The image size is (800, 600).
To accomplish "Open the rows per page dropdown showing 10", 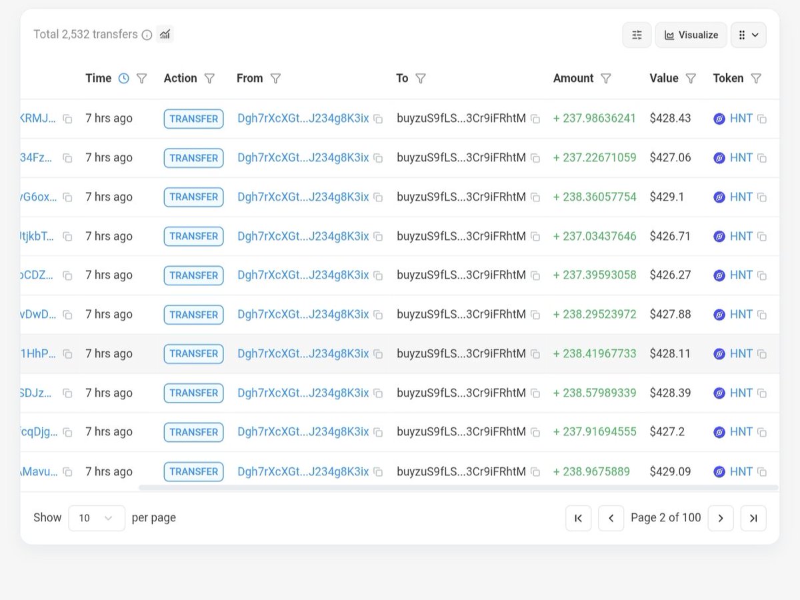I will (x=97, y=518).
